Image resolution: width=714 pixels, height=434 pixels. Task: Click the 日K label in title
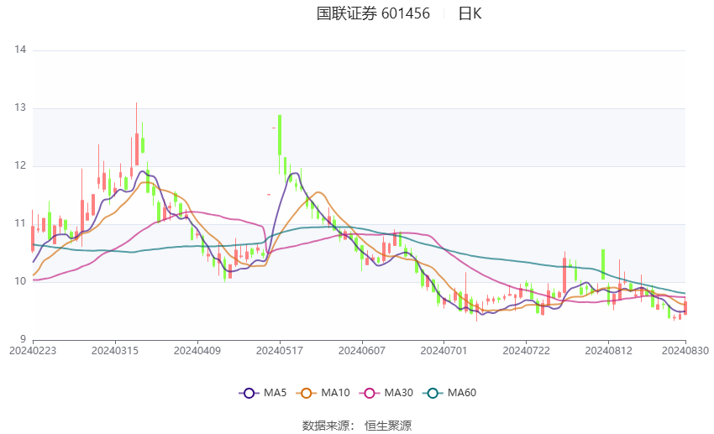470,13
